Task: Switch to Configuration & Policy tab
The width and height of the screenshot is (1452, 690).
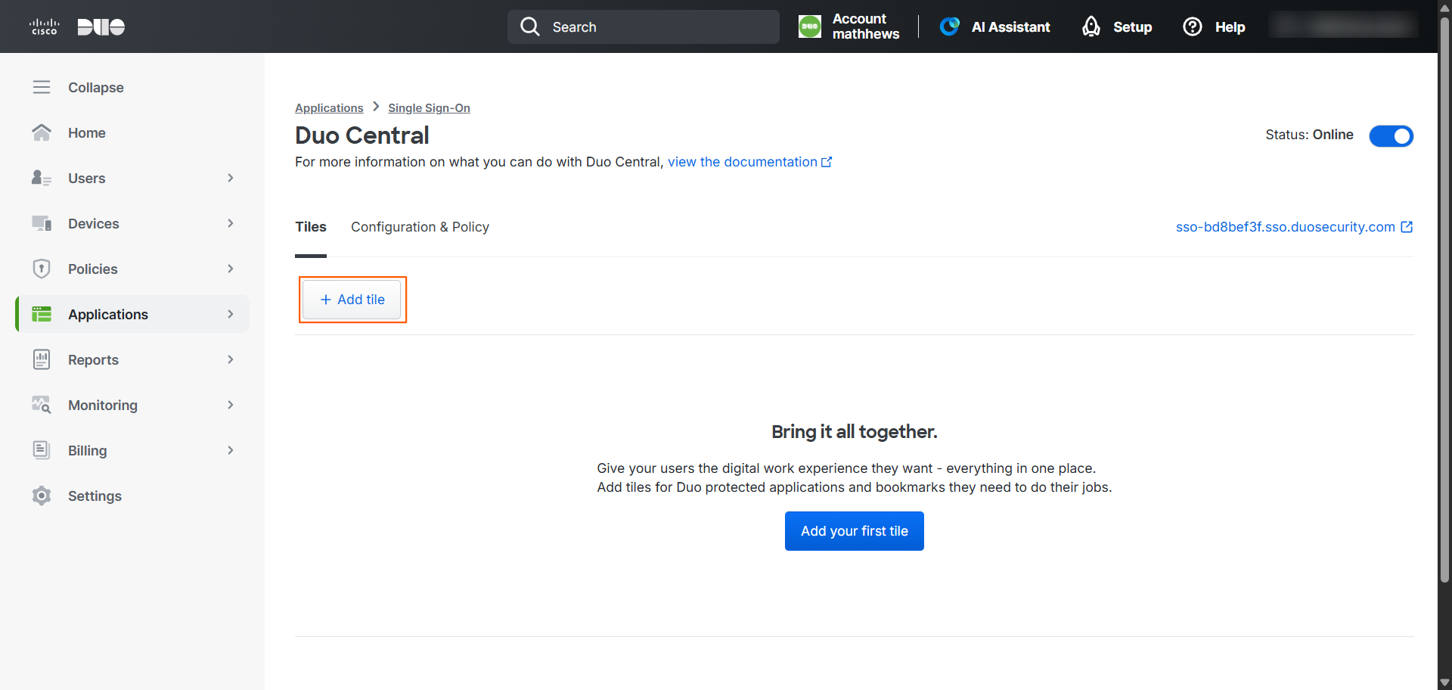Action: pos(420,227)
